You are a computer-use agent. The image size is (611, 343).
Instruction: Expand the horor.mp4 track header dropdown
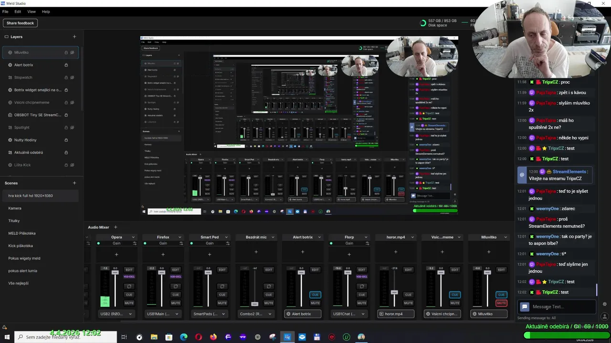[x=412, y=237]
